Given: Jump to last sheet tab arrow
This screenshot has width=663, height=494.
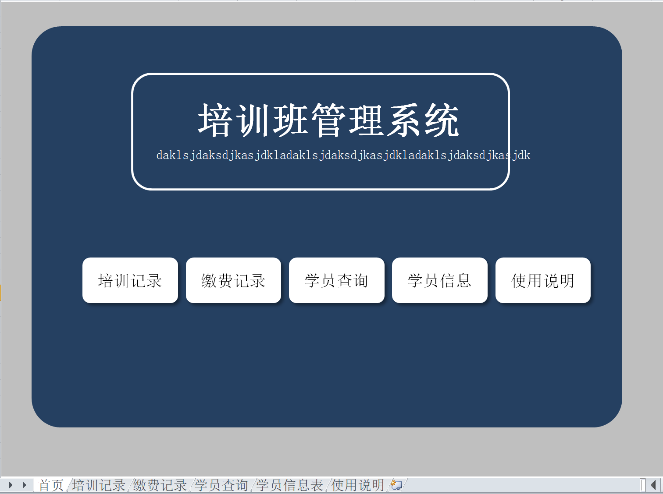Looking at the screenshot, I should tap(25, 485).
